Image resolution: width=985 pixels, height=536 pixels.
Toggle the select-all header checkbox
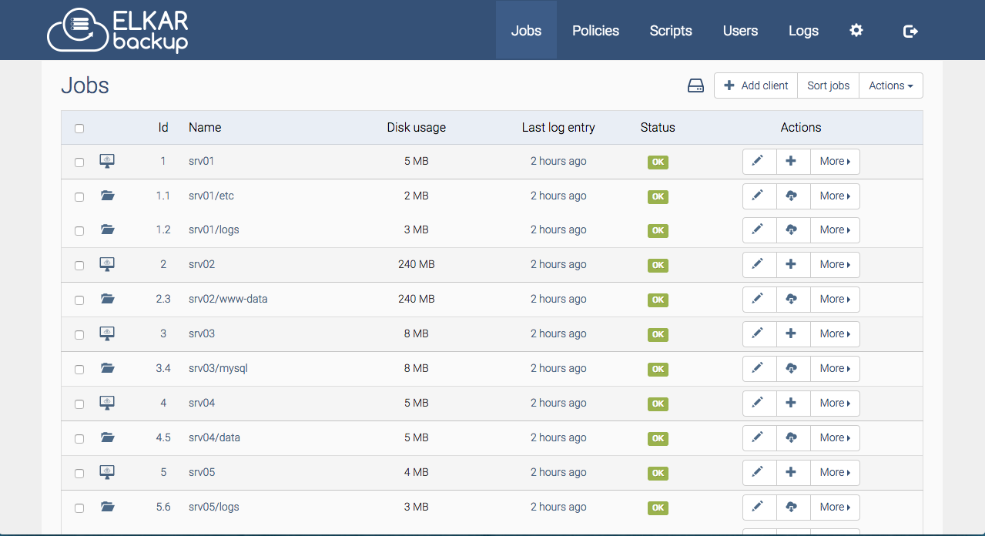click(x=79, y=128)
